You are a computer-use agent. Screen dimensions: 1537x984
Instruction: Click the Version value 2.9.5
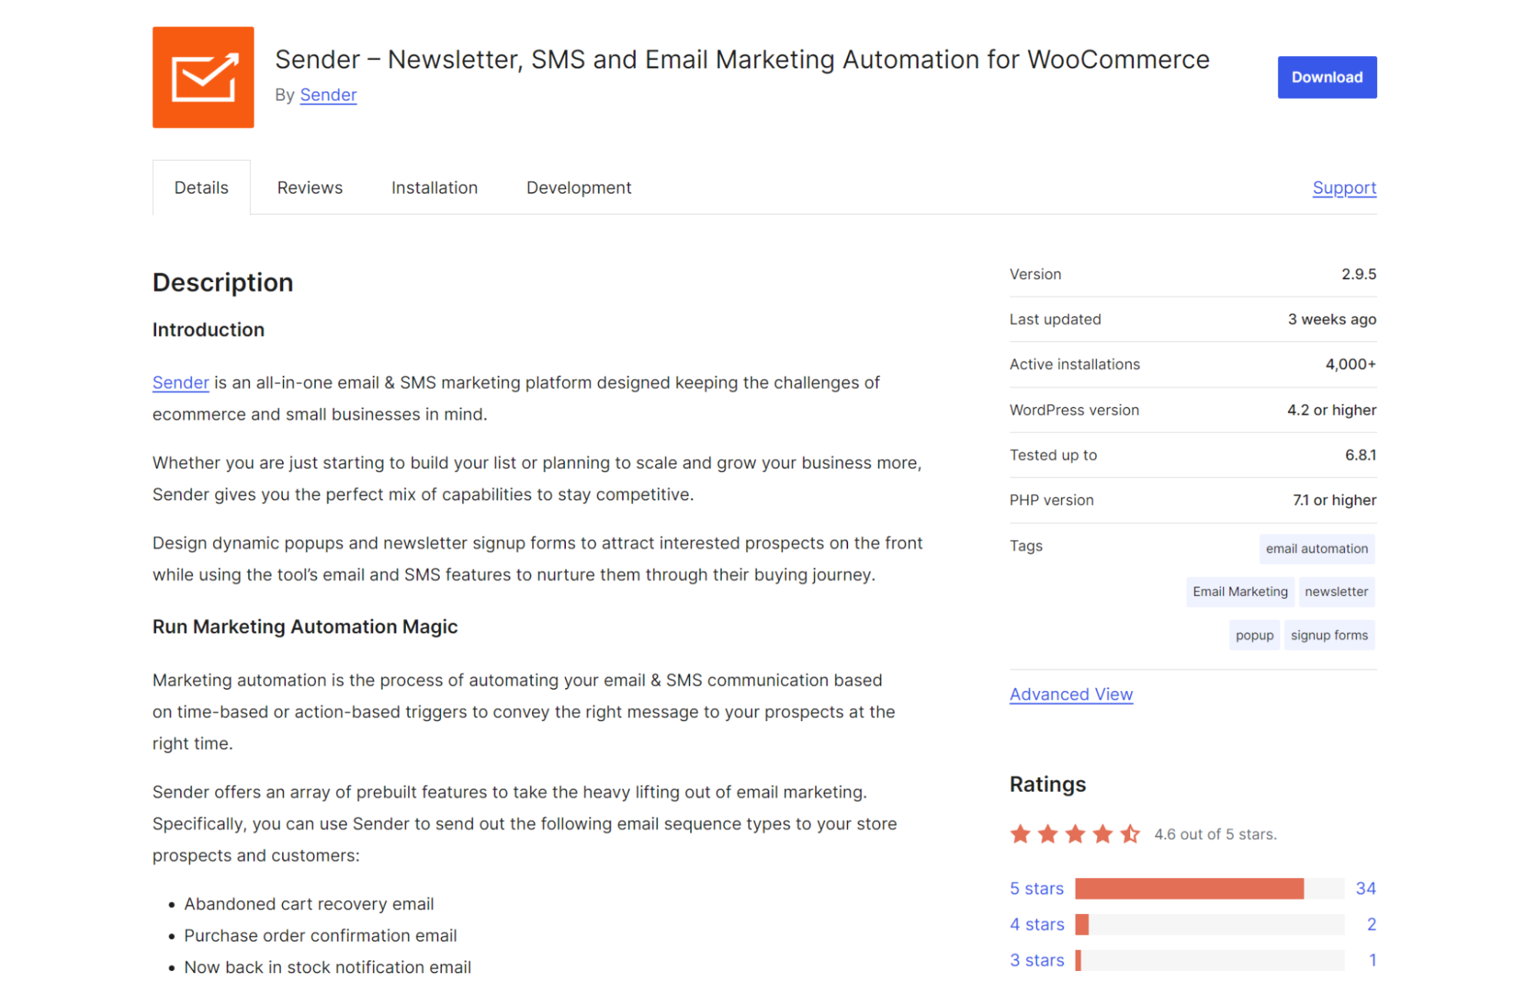1359,274
